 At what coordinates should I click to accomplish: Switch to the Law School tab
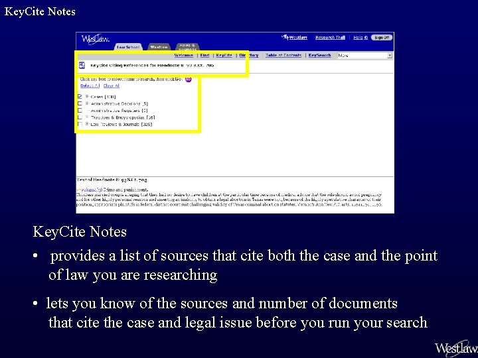pyautogui.click(x=128, y=47)
